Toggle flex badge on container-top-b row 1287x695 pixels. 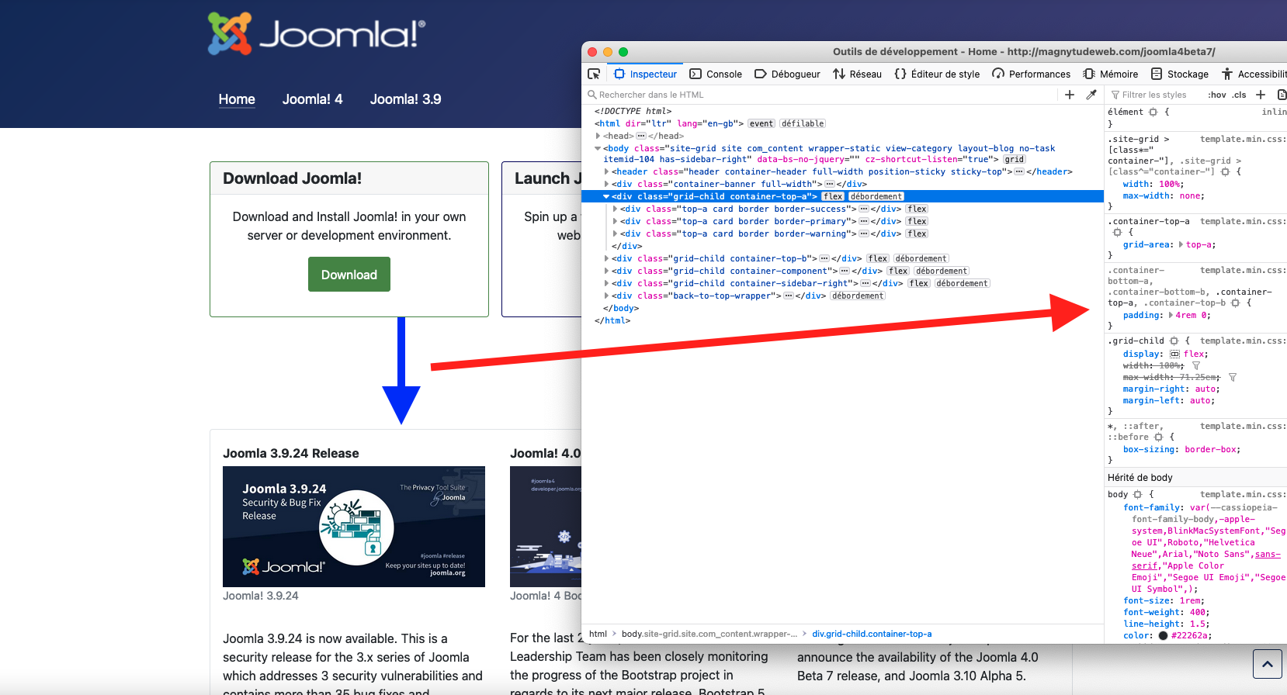coord(878,258)
